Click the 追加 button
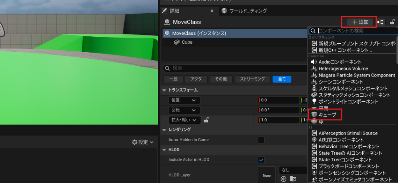 (x=359, y=22)
